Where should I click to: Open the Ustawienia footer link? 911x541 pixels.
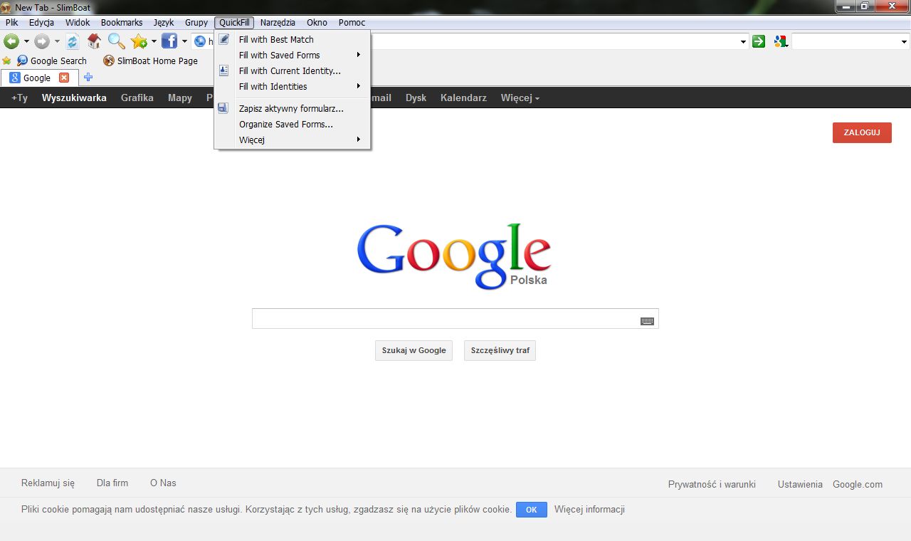(800, 484)
